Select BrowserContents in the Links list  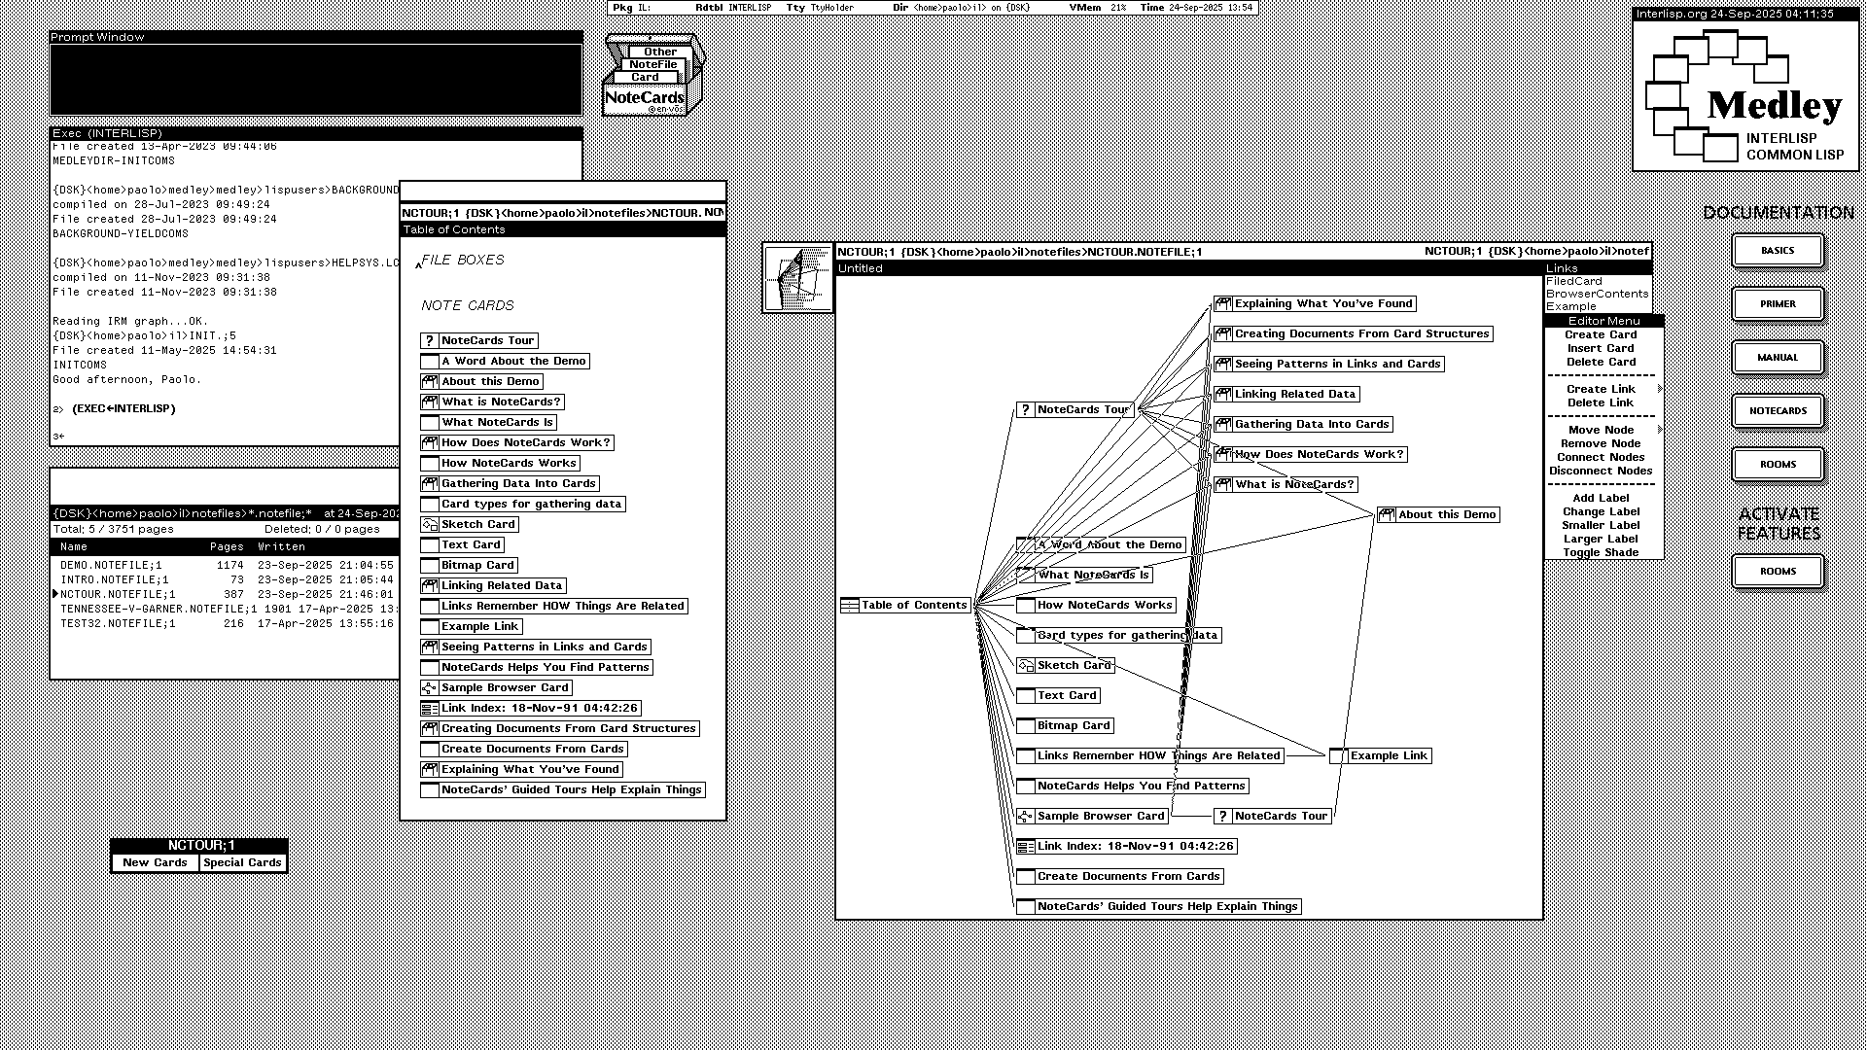click(x=1598, y=294)
